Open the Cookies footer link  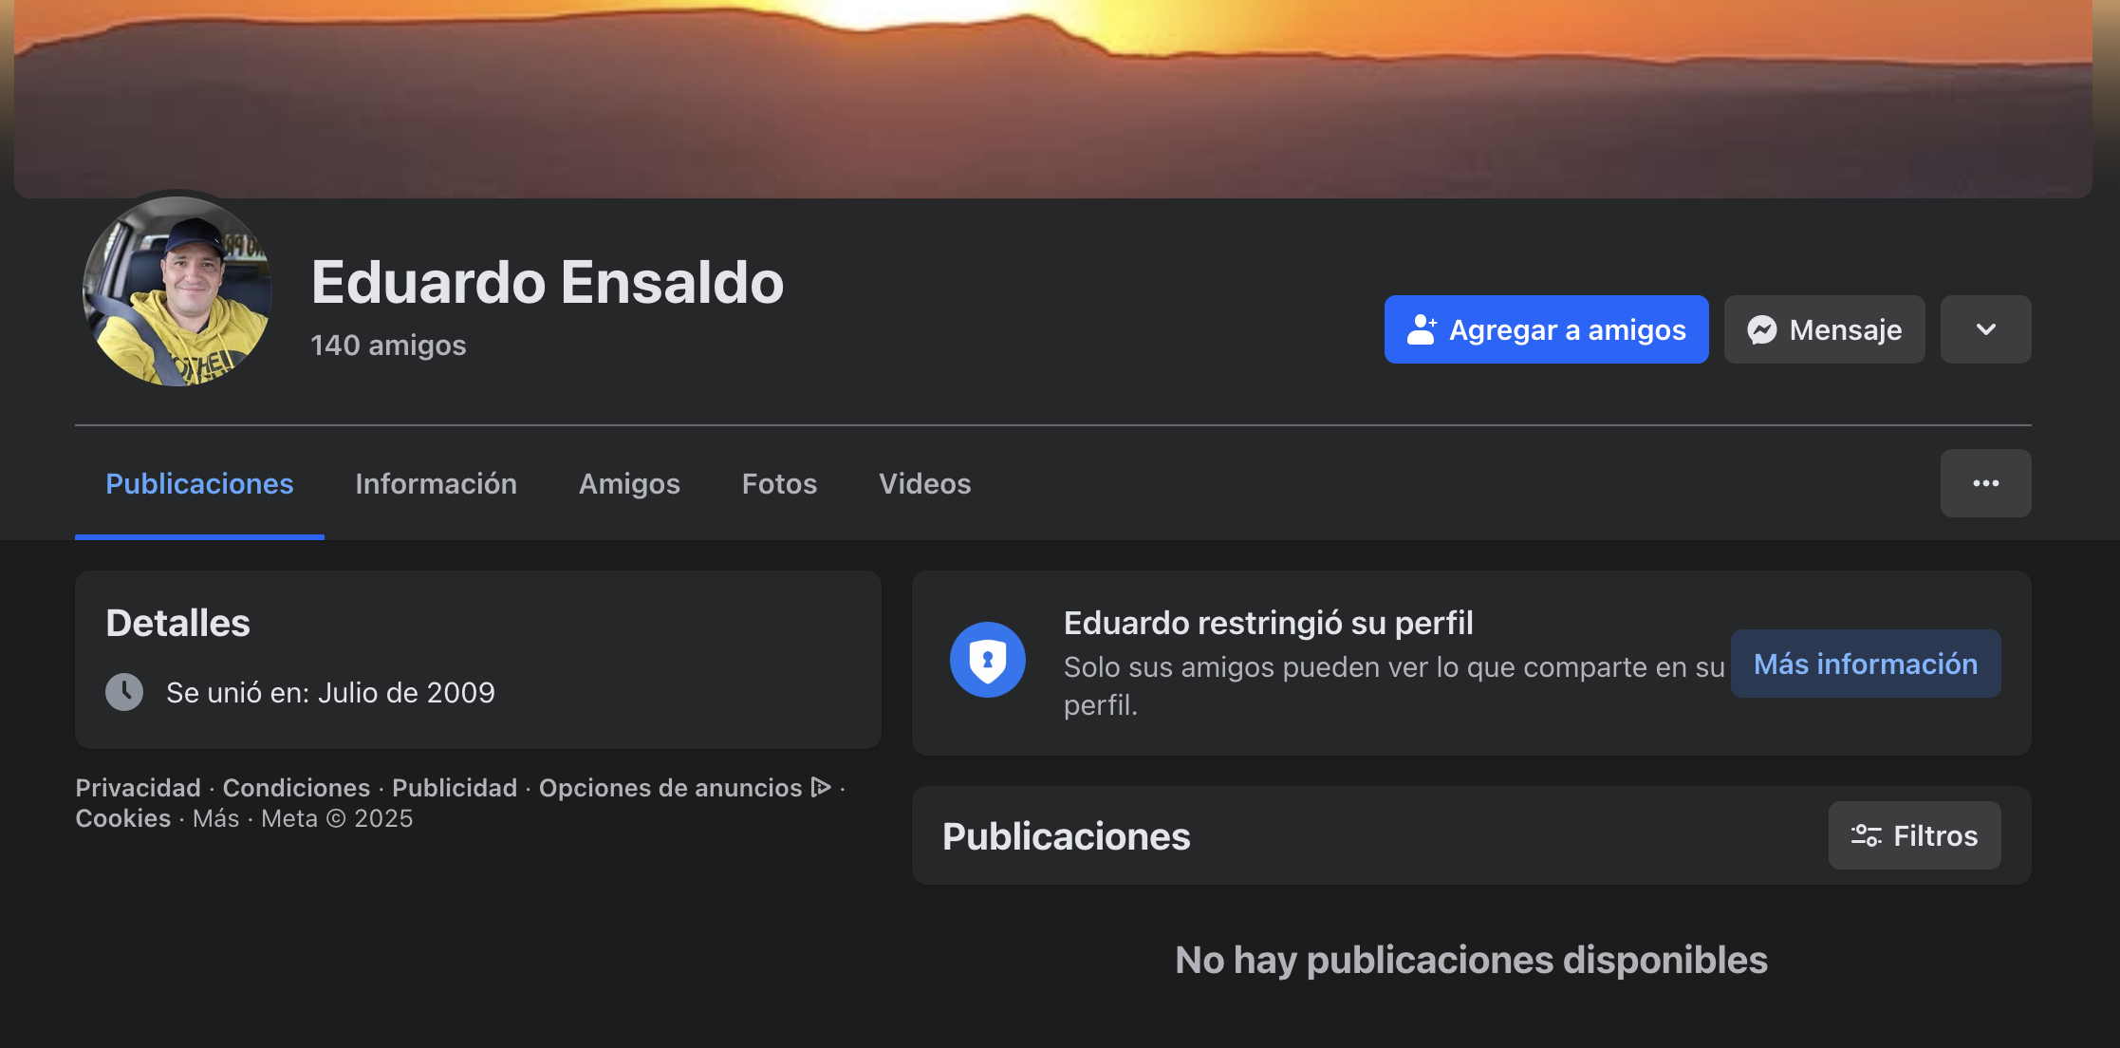[123, 818]
